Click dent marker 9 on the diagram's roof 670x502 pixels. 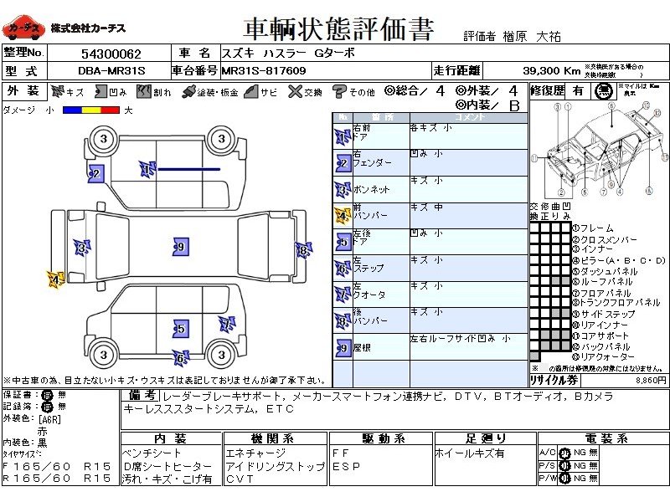180,247
